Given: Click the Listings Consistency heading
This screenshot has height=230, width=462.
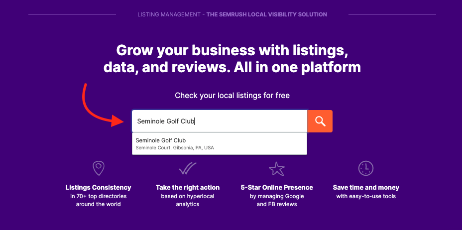Looking at the screenshot, I should pyautogui.click(x=99, y=187).
